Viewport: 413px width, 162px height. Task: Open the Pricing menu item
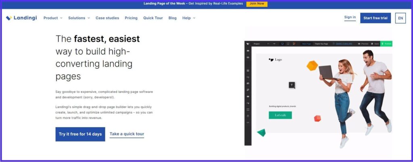(x=131, y=18)
